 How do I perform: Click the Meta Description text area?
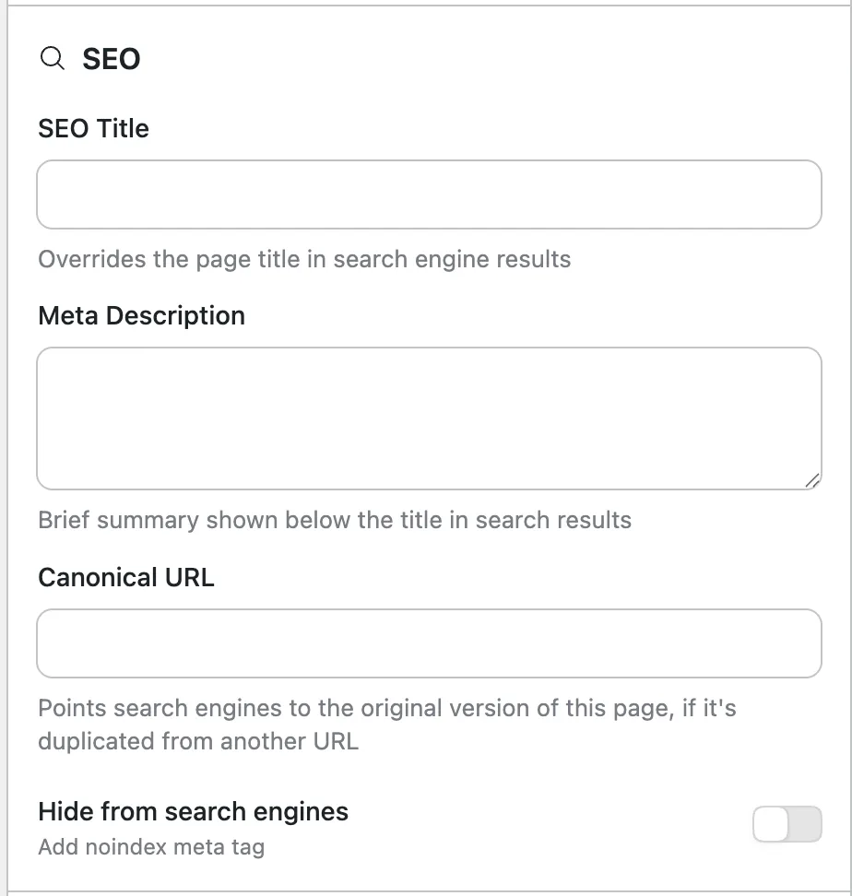pos(429,418)
